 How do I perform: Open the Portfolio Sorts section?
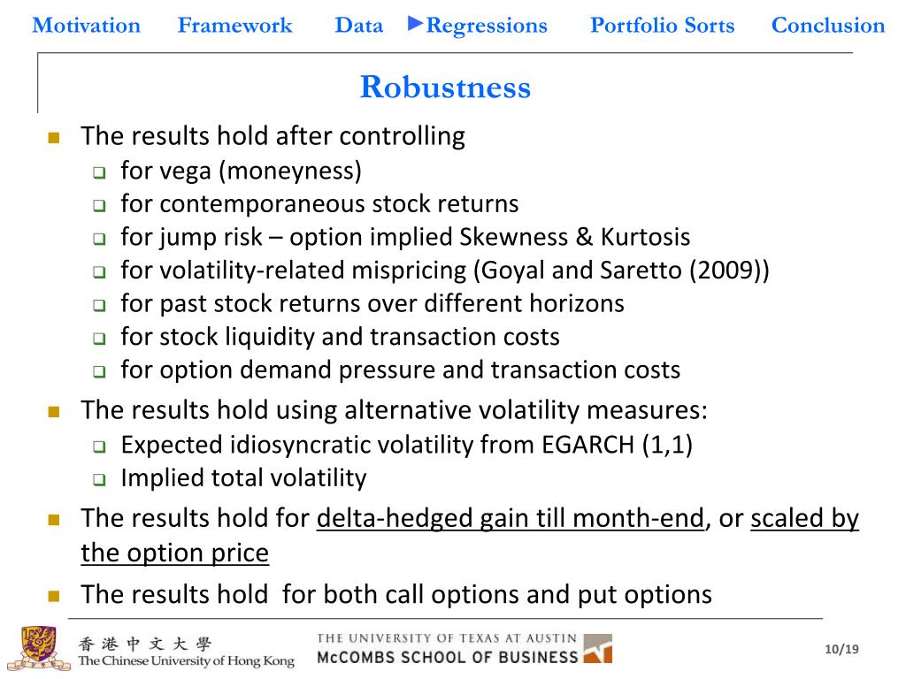point(662,26)
